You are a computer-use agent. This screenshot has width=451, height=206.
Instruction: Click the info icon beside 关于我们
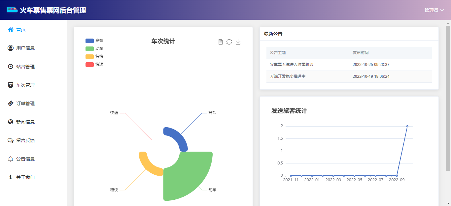[11, 177]
